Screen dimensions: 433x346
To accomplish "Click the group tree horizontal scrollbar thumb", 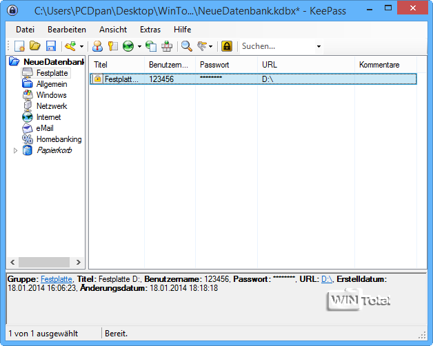I will pos(44,262).
